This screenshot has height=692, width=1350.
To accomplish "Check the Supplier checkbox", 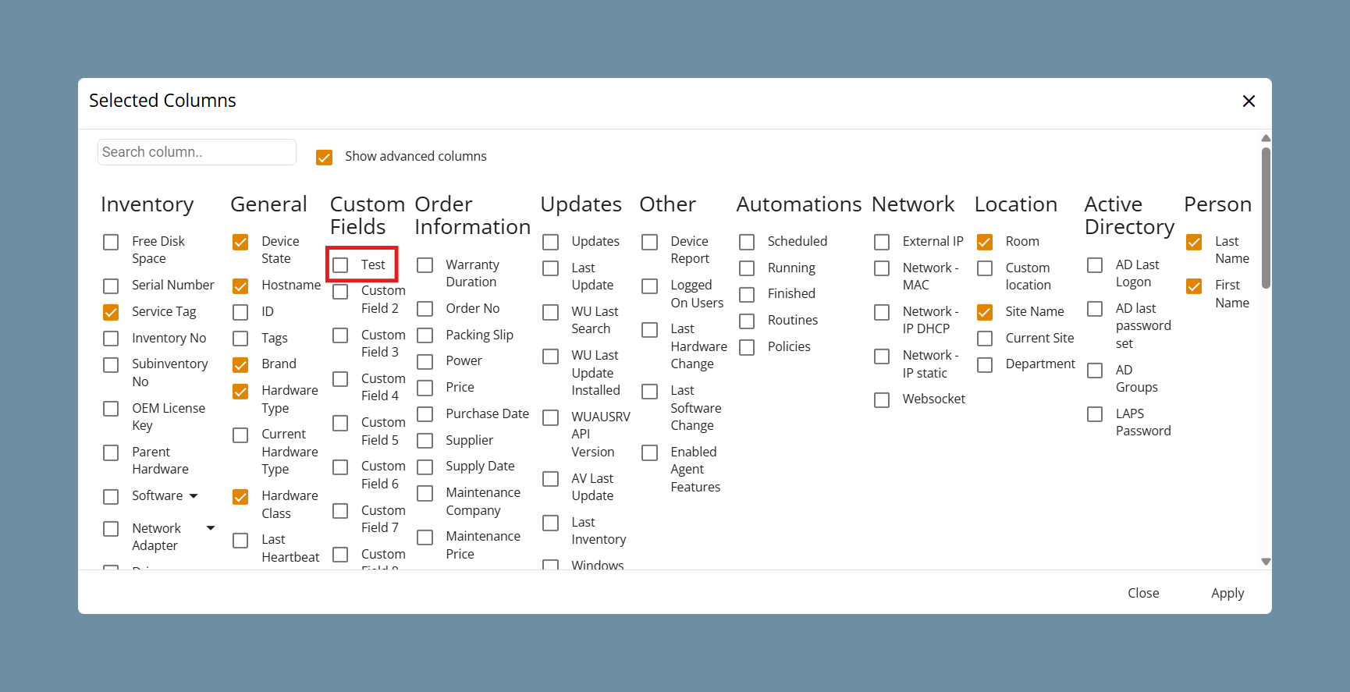I will [x=425, y=441].
